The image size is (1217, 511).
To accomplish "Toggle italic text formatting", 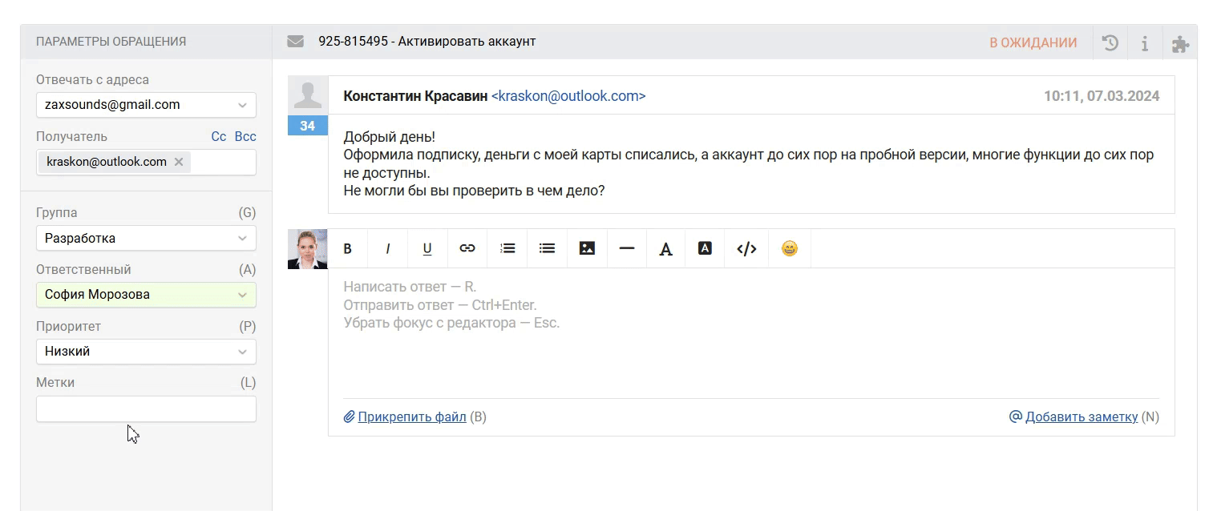I will point(387,248).
